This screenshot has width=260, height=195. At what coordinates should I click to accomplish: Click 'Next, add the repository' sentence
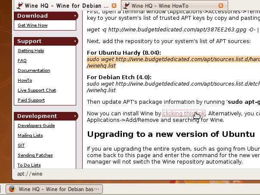tap(169, 41)
